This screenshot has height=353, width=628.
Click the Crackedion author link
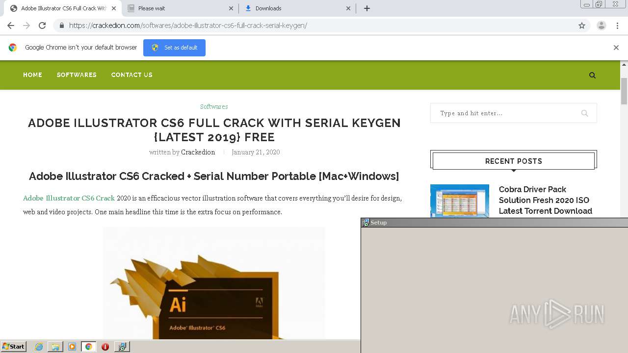(x=198, y=152)
